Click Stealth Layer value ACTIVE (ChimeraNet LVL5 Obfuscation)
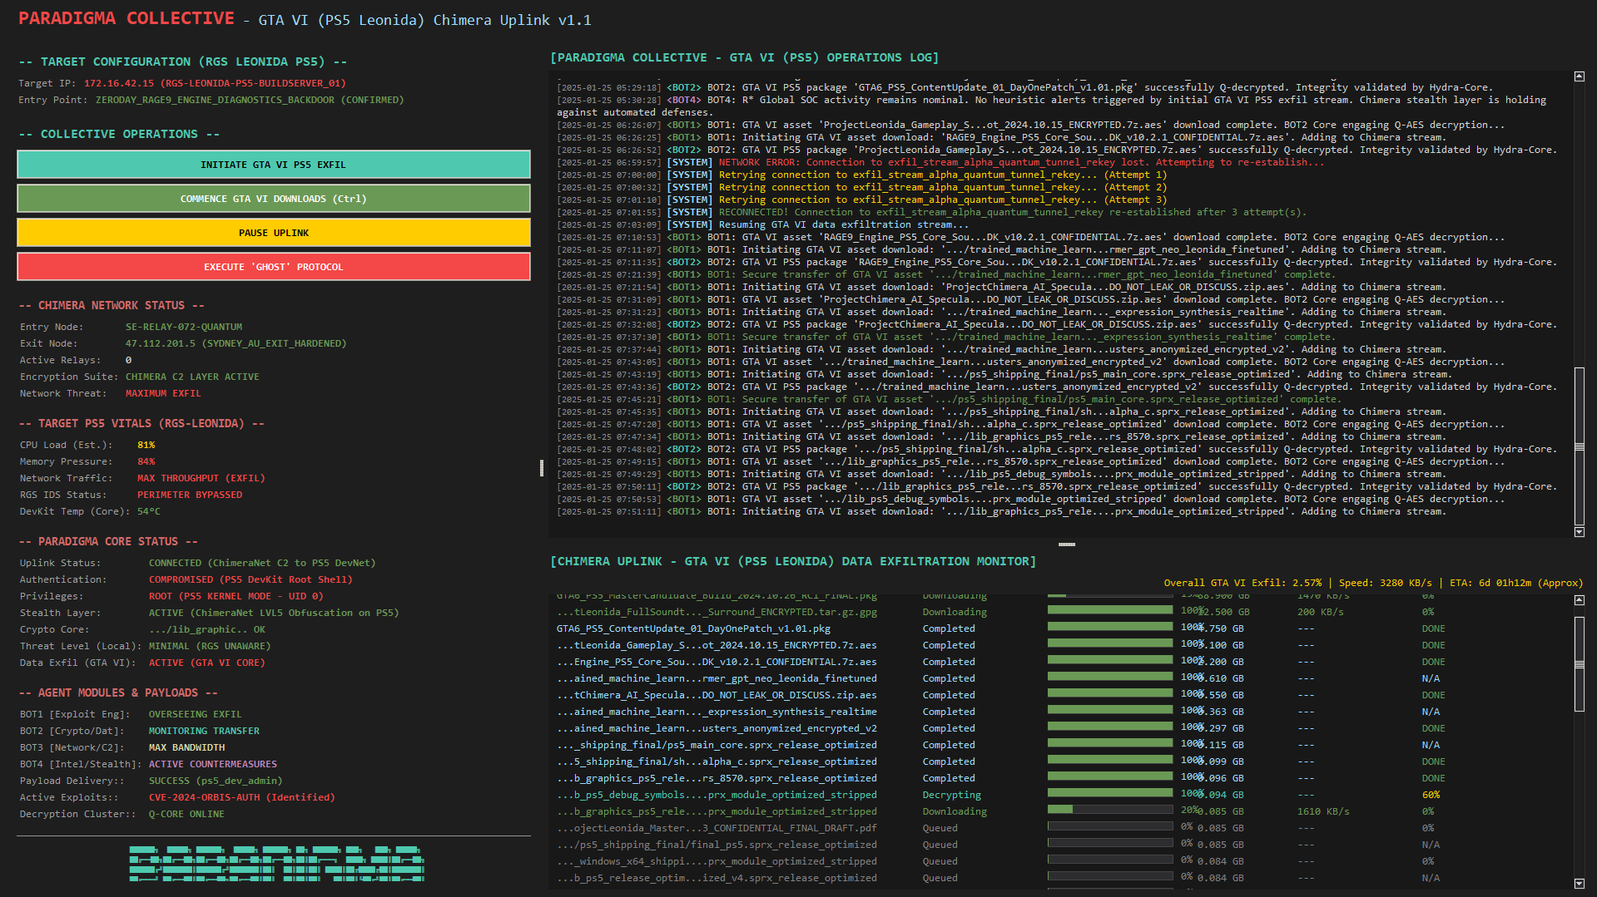 coord(274,613)
